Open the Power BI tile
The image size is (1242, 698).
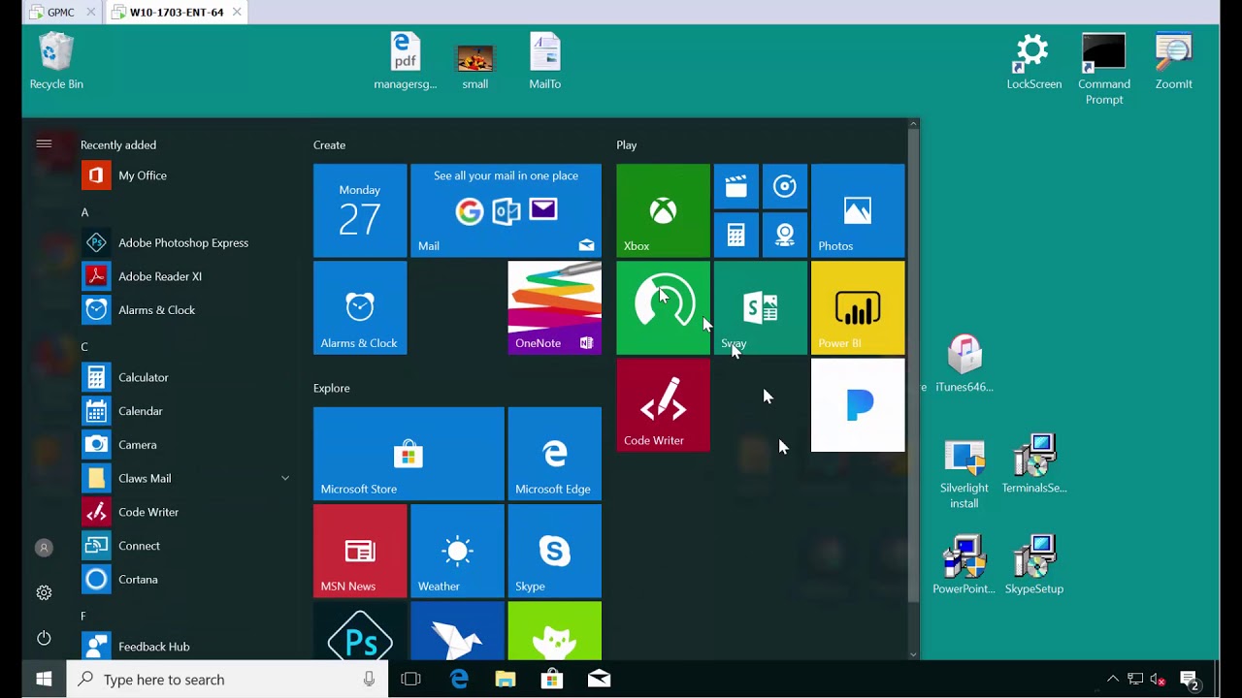point(858,307)
